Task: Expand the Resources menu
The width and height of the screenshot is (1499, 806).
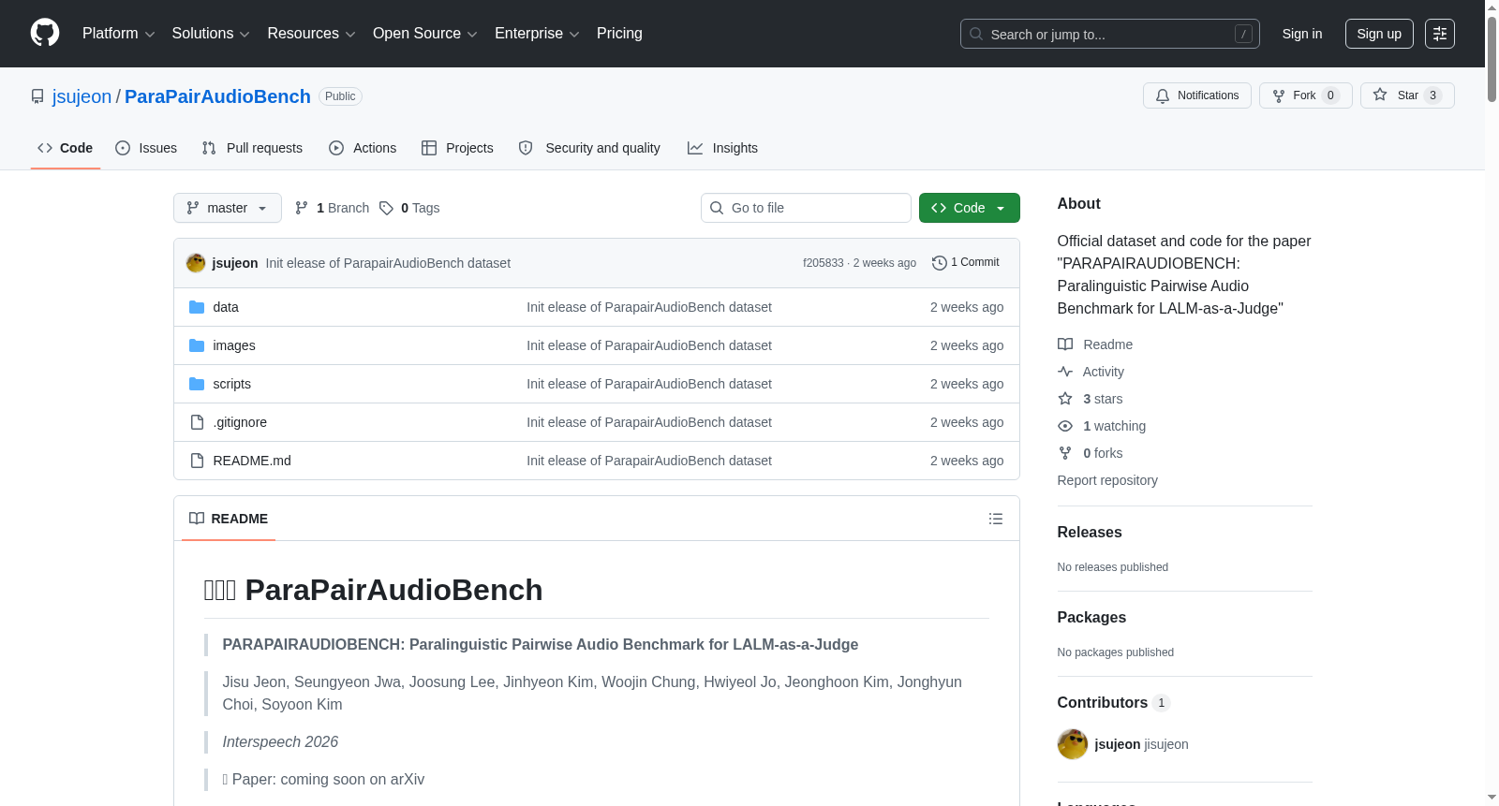Action: [x=312, y=34]
